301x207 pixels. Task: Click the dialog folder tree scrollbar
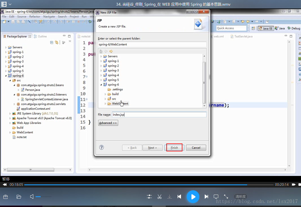(x=204, y=82)
